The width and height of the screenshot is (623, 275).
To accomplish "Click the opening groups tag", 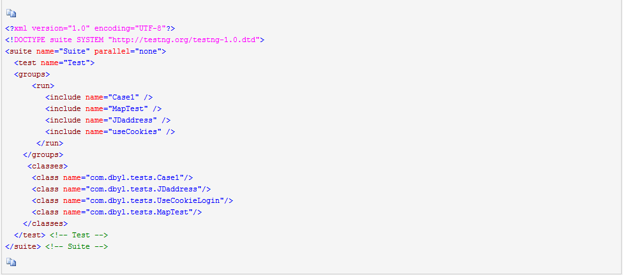I will coord(32,74).
